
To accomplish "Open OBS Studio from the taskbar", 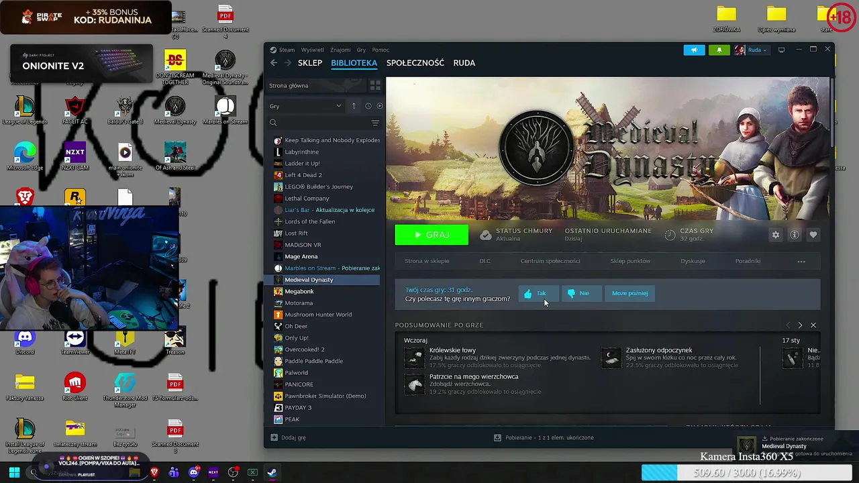I will pos(233,472).
